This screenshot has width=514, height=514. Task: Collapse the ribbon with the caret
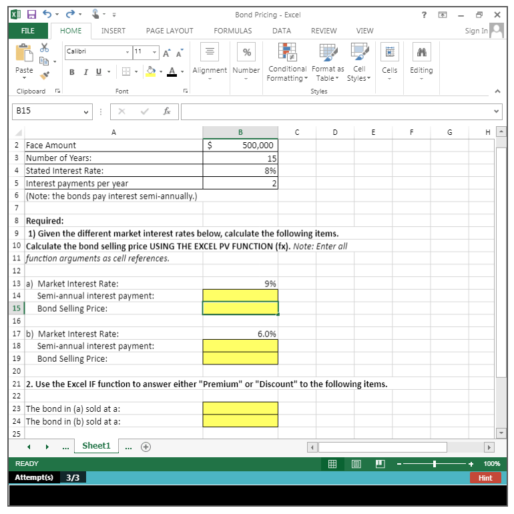tap(497, 91)
